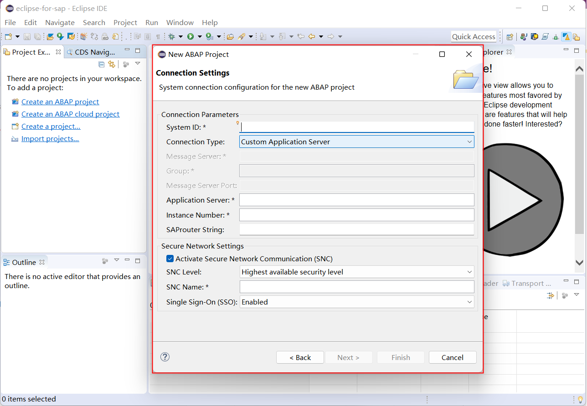
Task: Click the Back button in the dialog
Action: [x=300, y=357]
